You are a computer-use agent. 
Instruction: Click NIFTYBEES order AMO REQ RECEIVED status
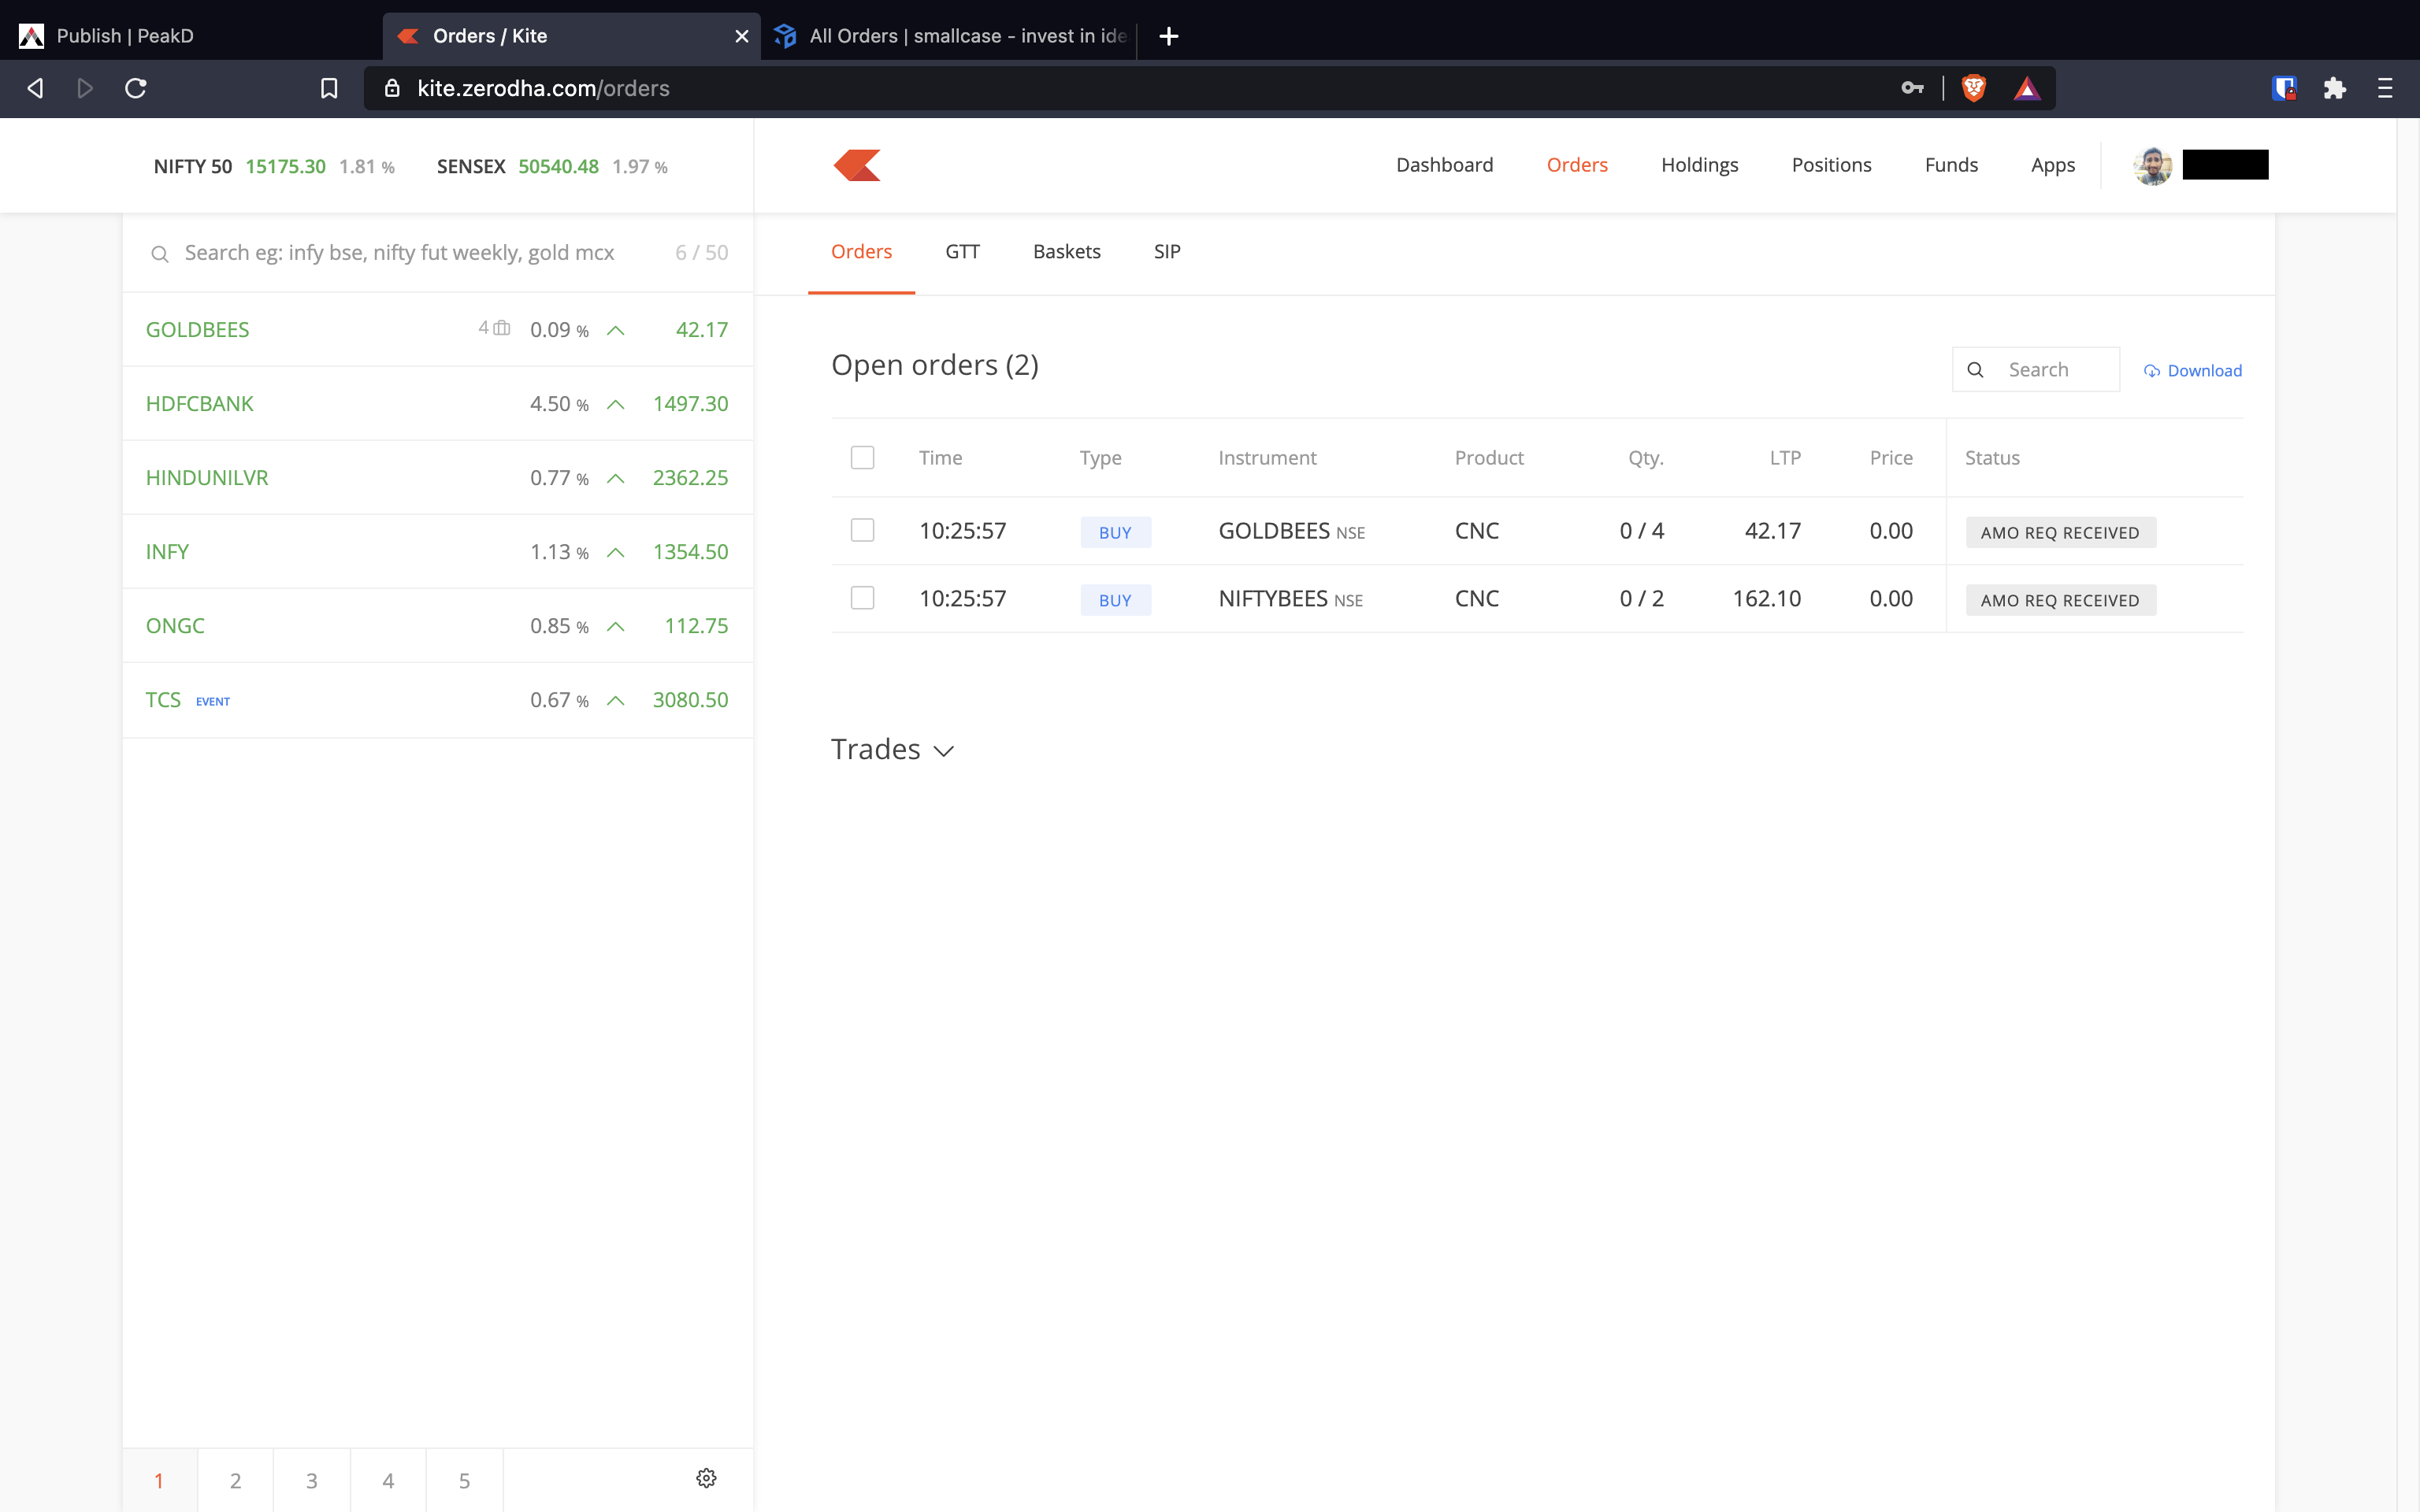click(x=2060, y=600)
